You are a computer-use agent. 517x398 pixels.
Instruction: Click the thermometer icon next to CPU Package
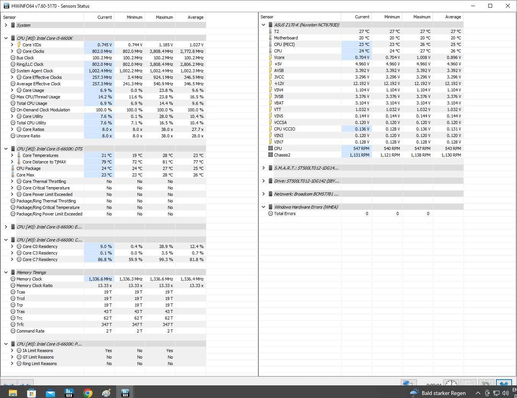tap(13, 168)
